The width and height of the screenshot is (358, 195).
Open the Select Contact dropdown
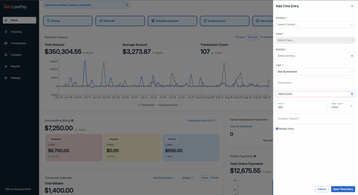[x=315, y=24]
